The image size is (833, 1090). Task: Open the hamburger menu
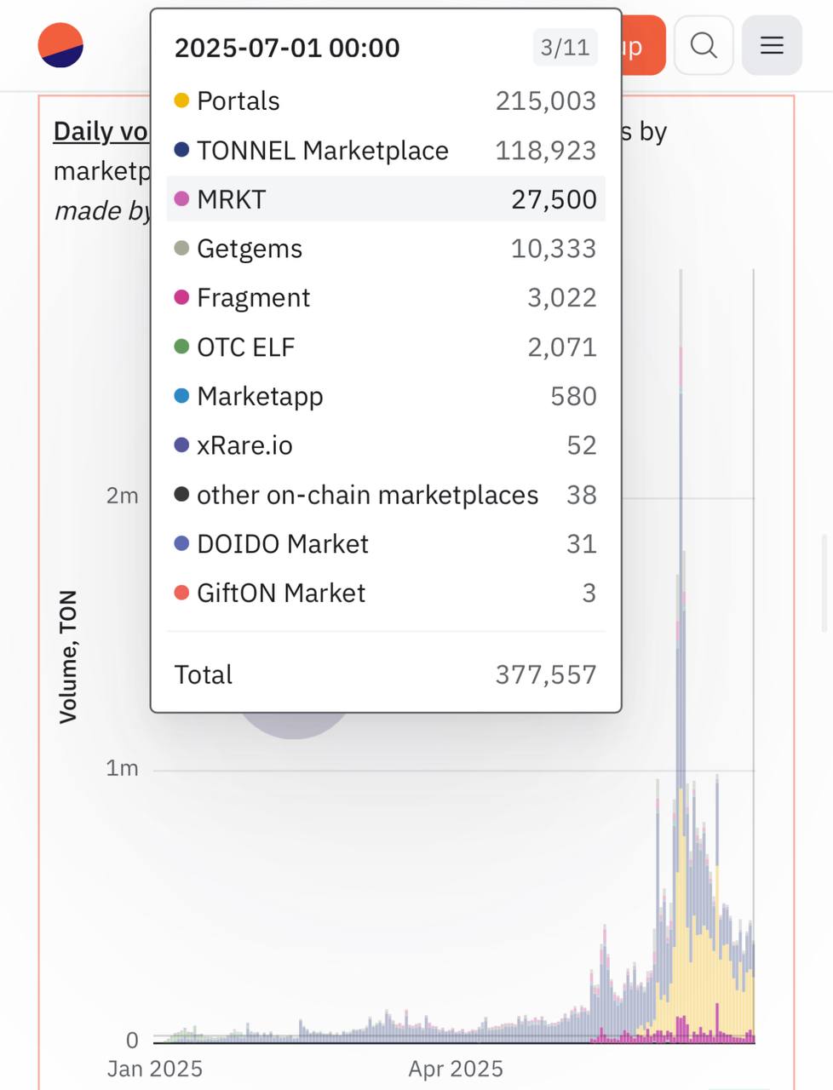pyautogui.click(x=772, y=45)
